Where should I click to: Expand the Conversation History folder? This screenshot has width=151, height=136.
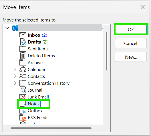pos(15,83)
